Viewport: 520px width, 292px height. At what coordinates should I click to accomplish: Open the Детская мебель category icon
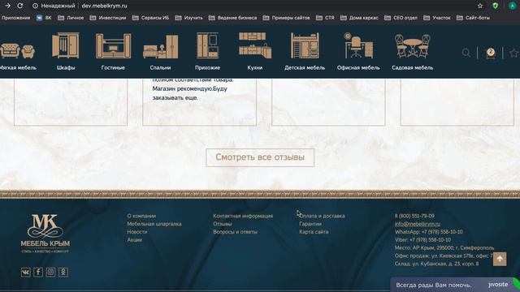tap(305, 45)
